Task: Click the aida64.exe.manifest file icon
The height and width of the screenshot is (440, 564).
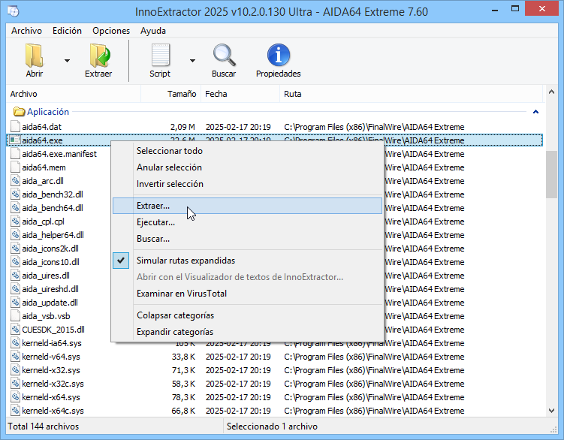Action: click(x=15, y=154)
